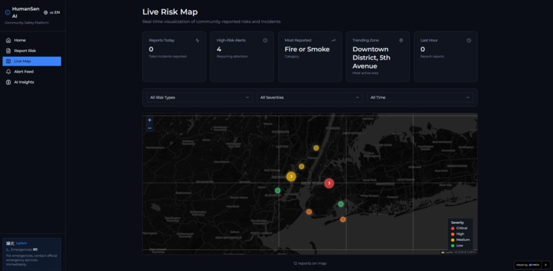553x271 pixels.
Task: Click the clock icon in Last Hour card
Action: click(469, 40)
